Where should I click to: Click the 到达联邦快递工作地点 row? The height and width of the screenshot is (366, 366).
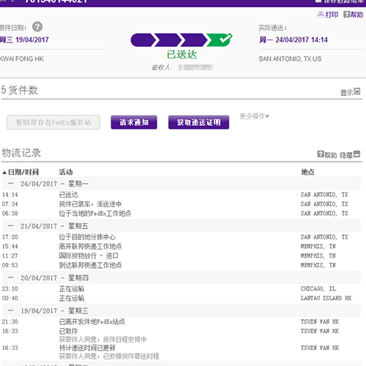click(182, 265)
